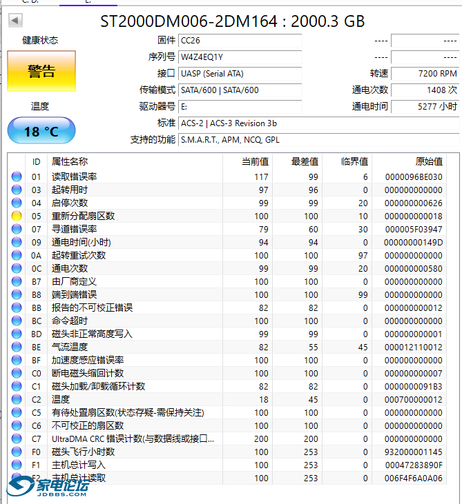This screenshot has width=462, height=504.
Task: Select raw value 0000096BE030
Action: click(x=414, y=177)
